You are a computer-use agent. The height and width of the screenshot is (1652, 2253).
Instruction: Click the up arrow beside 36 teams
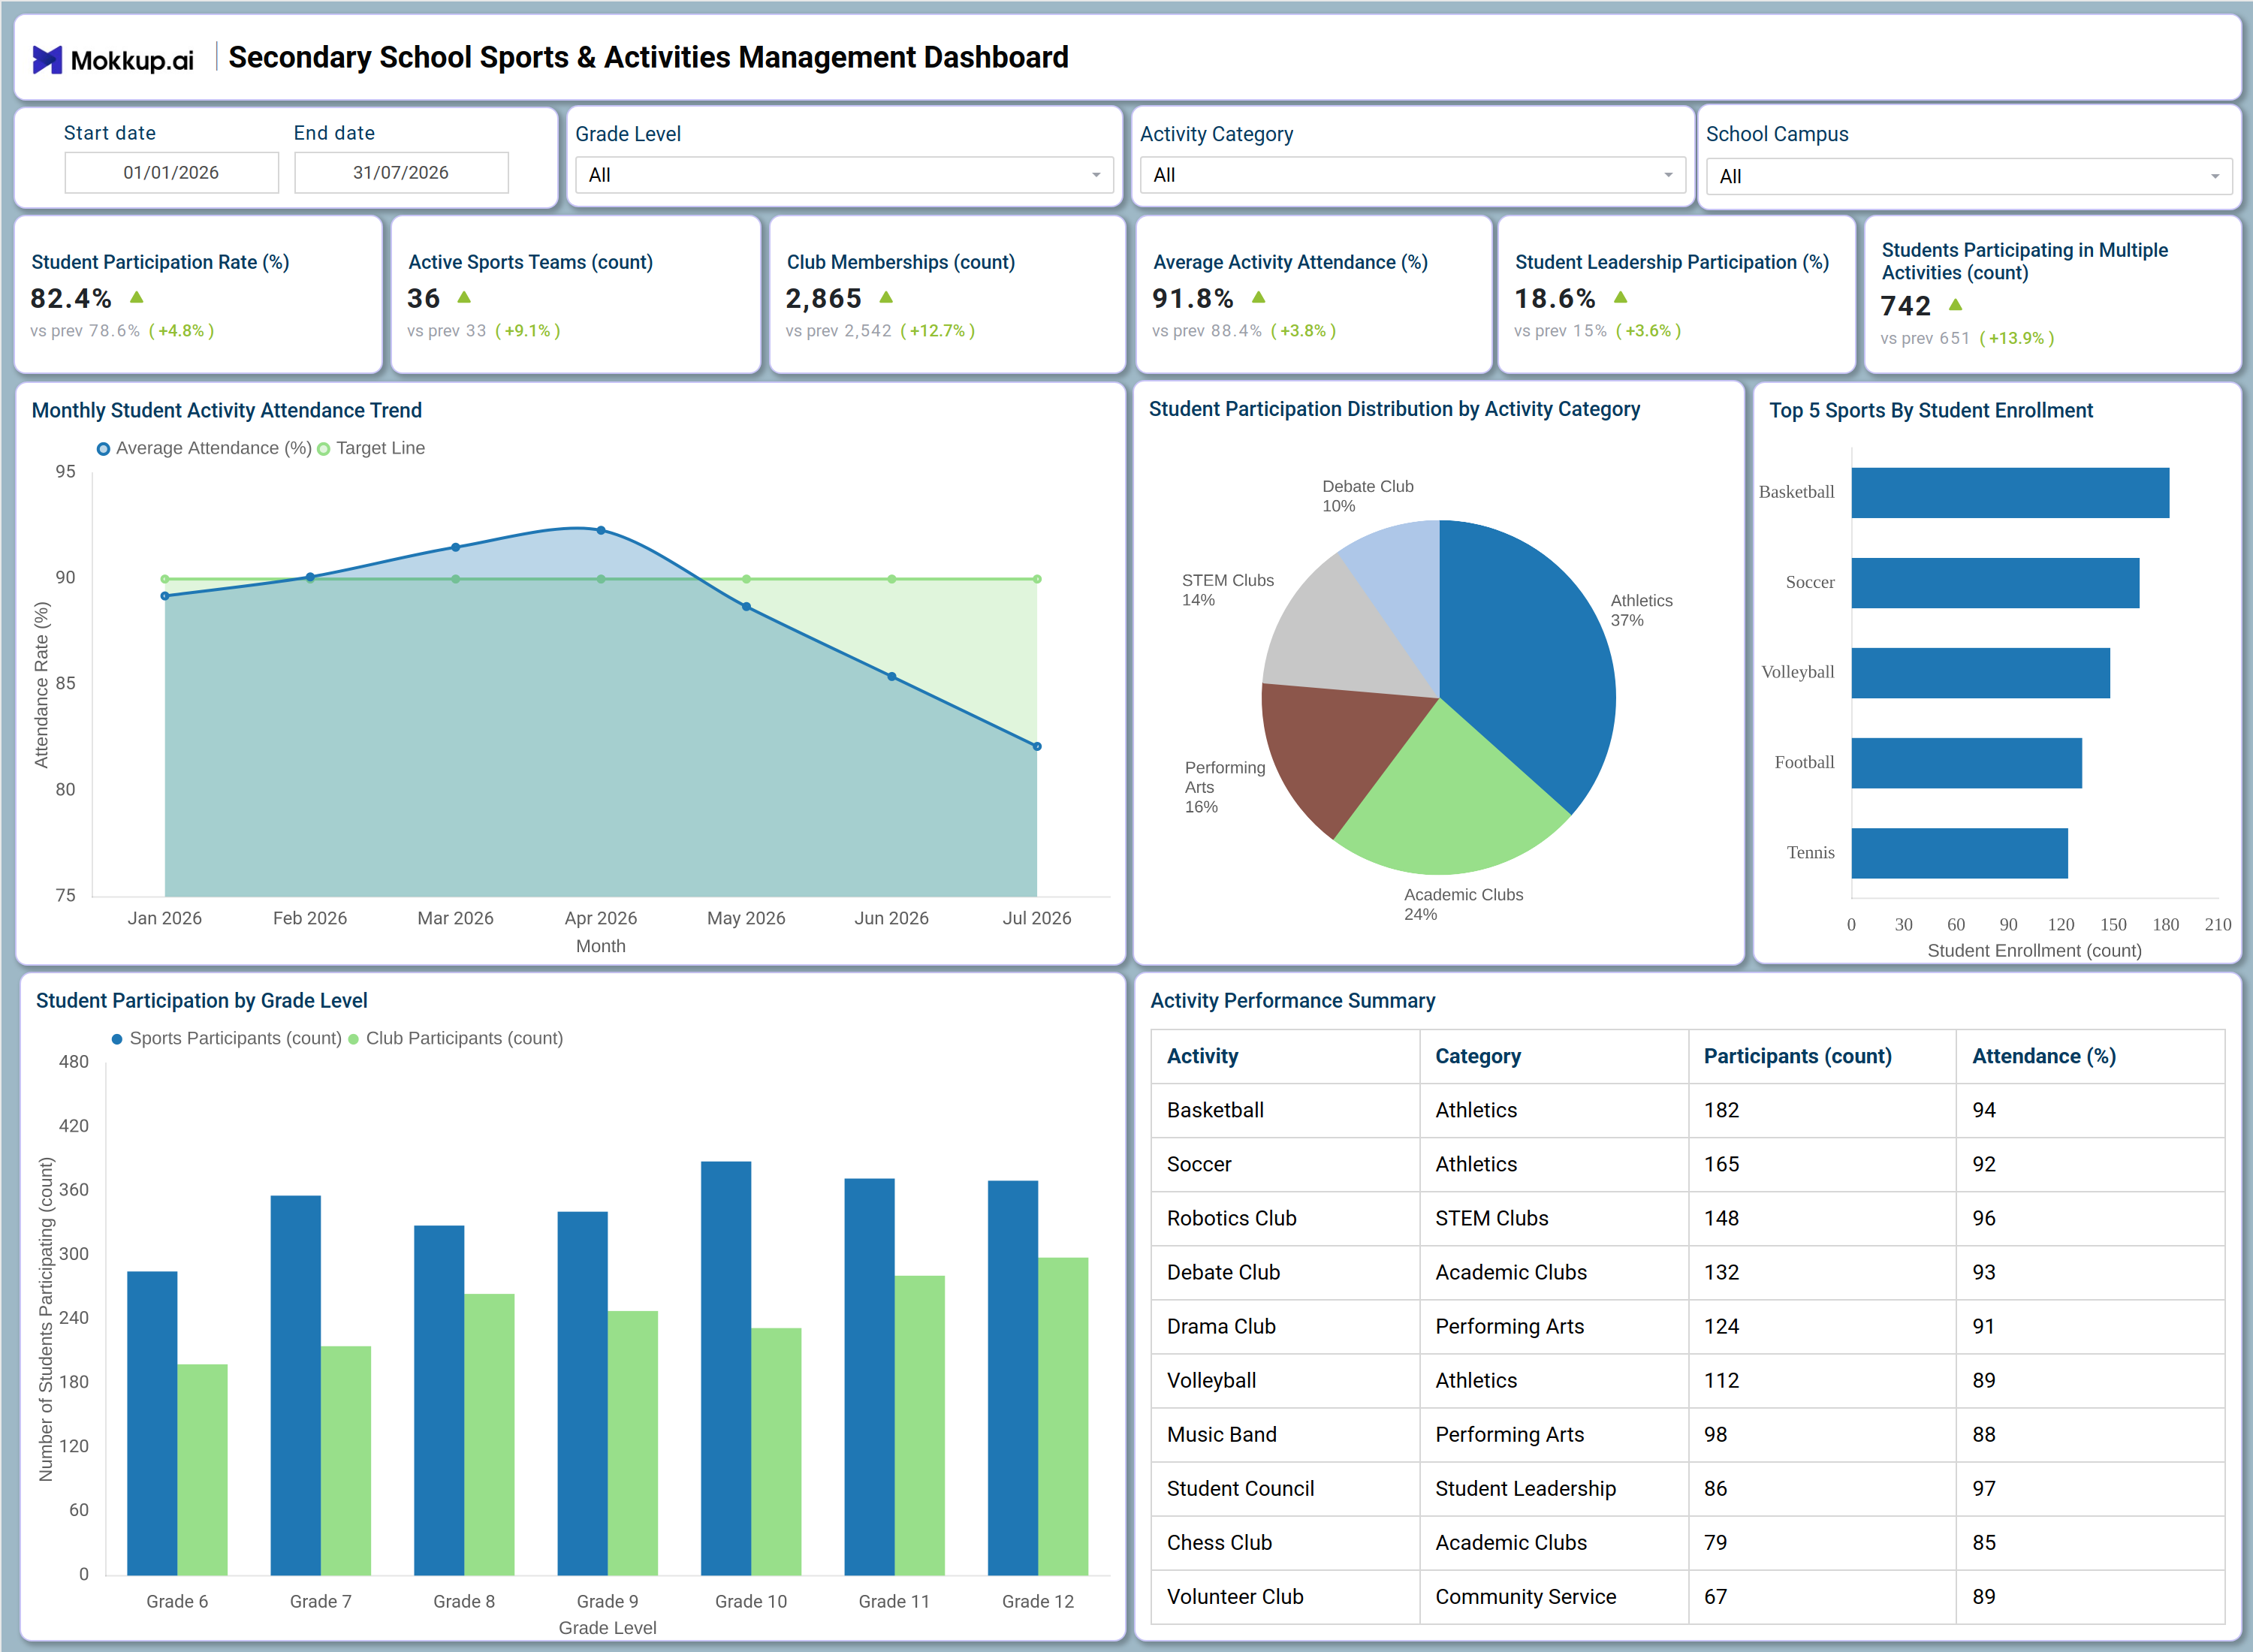464,297
